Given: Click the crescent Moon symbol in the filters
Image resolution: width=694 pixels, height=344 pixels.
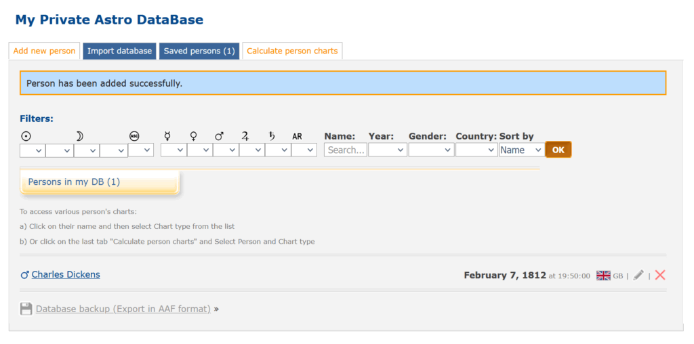Looking at the screenshot, I should coord(79,136).
